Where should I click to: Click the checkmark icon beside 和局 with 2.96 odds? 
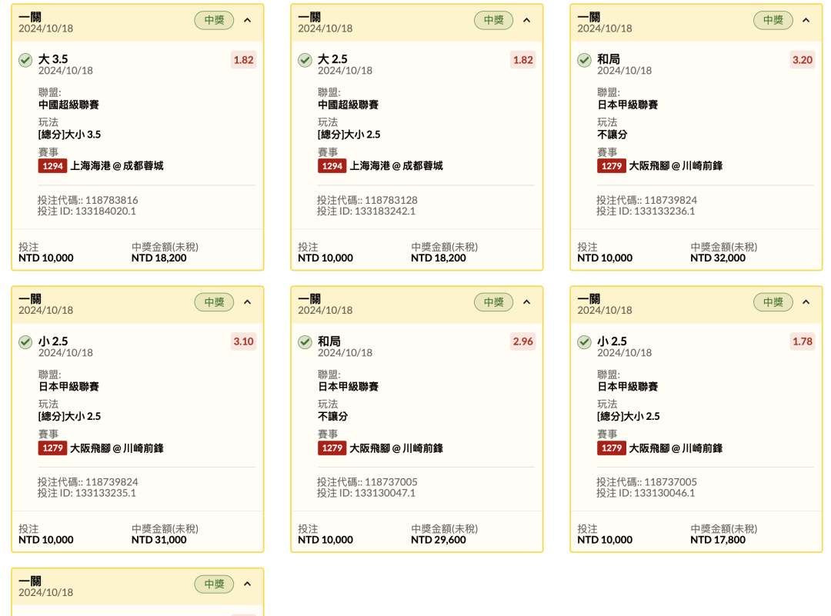[x=305, y=342]
